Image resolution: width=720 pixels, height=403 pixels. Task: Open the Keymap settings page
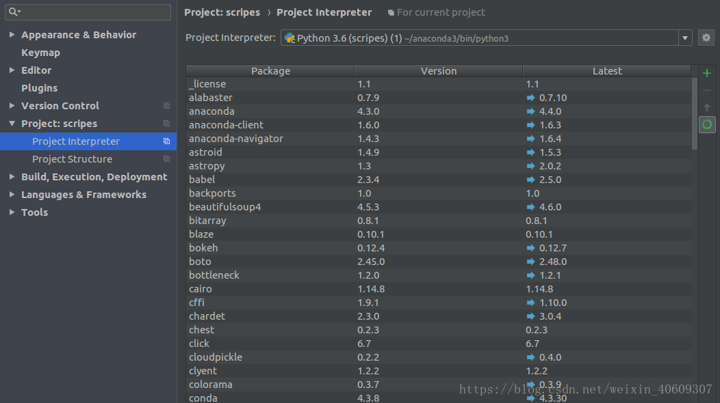coord(40,53)
